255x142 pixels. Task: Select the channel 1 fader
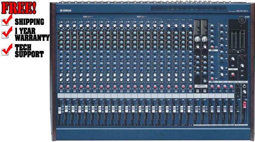click(x=60, y=110)
